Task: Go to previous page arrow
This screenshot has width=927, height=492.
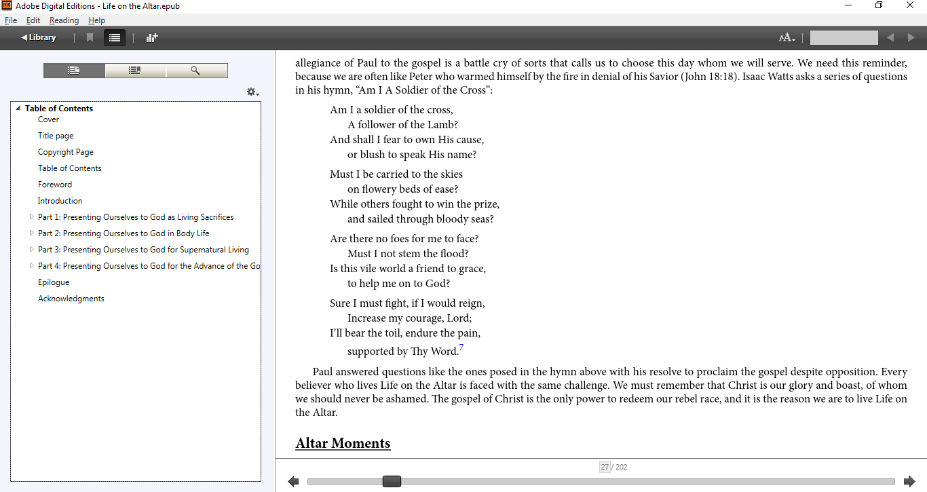Action: 293,482
